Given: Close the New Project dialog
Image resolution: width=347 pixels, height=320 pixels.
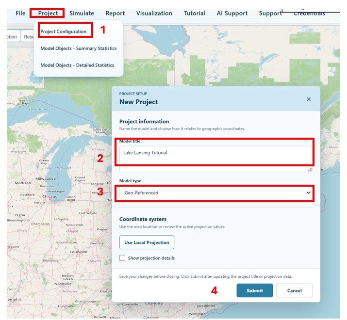Looking at the screenshot, I should point(309,99).
